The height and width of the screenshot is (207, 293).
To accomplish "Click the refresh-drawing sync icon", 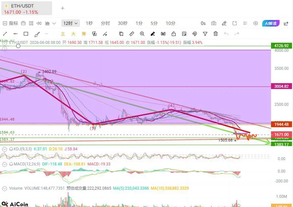I will point(94,34).
